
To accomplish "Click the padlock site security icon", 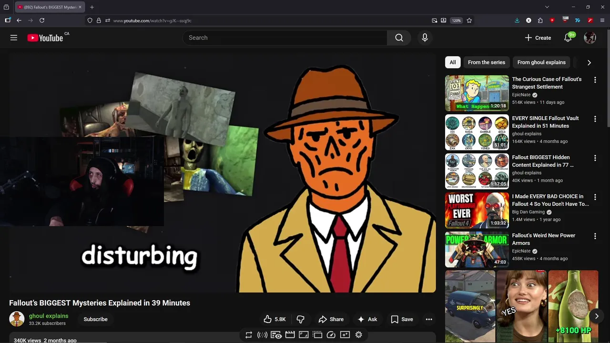I will click(x=99, y=20).
